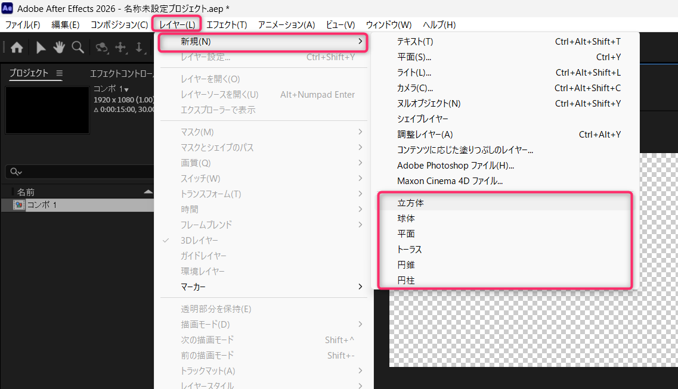Sort by the 名前 column arrow
This screenshot has width=678, height=389.
click(148, 192)
